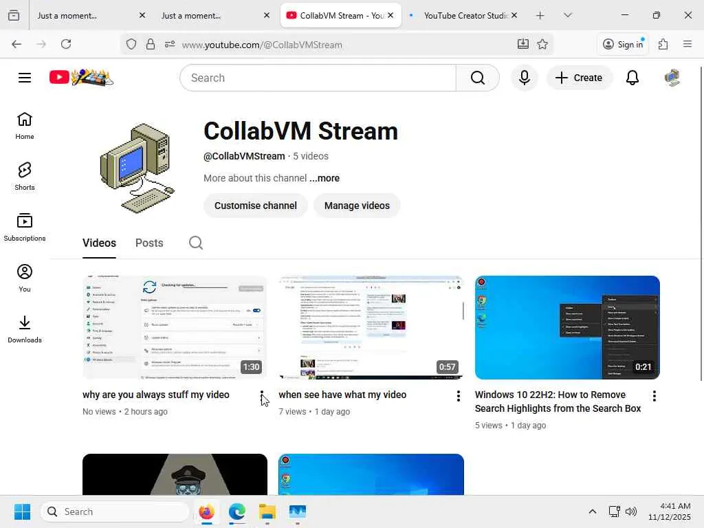The width and height of the screenshot is (704, 528).
Task: Reload the page
Action: click(x=66, y=44)
